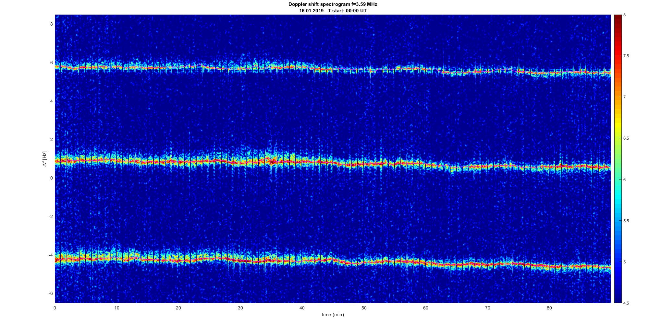Click the colorbar tick label 5.5
Viewport: 649px width, 325px height.
click(x=626, y=221)
